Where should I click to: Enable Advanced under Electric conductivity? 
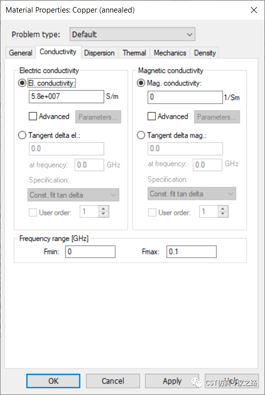[x=33, y=116]
